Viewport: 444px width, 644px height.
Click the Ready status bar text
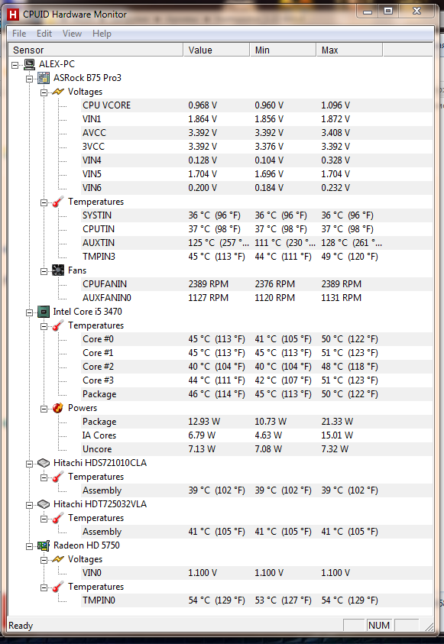point(21,626)
